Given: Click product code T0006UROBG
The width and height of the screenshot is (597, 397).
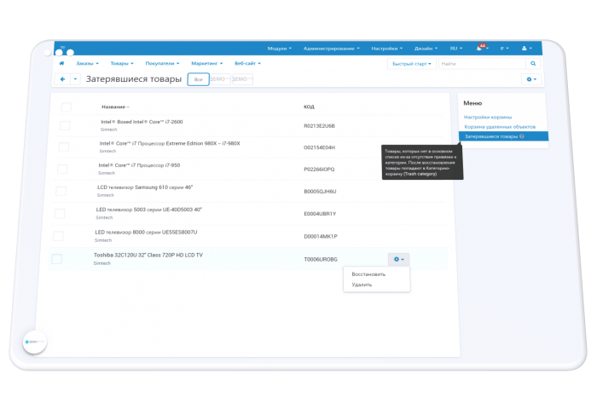Looking at the screenshot, I should point(321,259).
